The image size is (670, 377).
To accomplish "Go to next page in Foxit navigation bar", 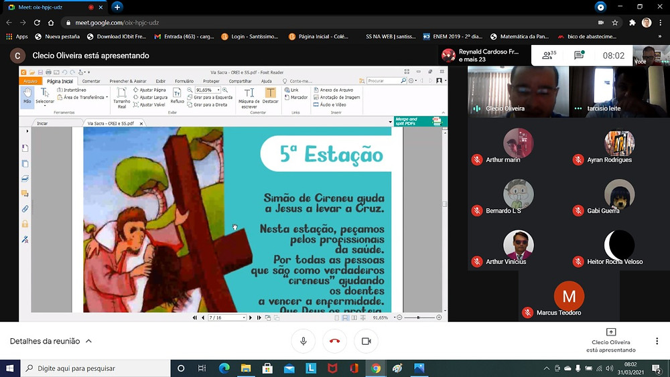I will tap(251, 317).
